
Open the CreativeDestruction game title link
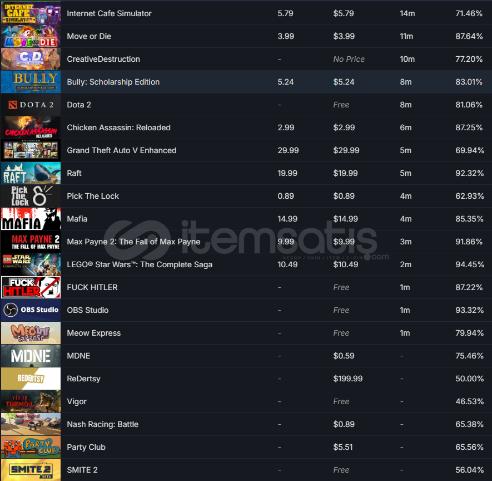pyautogui.click(x=103, y=59)
